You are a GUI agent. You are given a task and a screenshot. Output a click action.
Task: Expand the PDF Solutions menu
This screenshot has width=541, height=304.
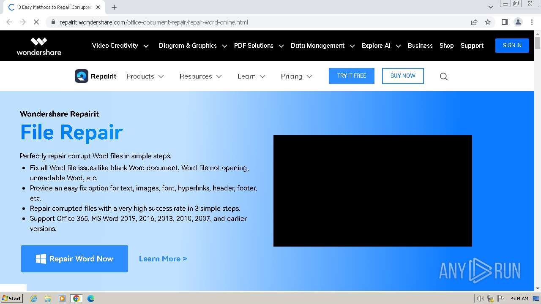click(x=259, y=46)
